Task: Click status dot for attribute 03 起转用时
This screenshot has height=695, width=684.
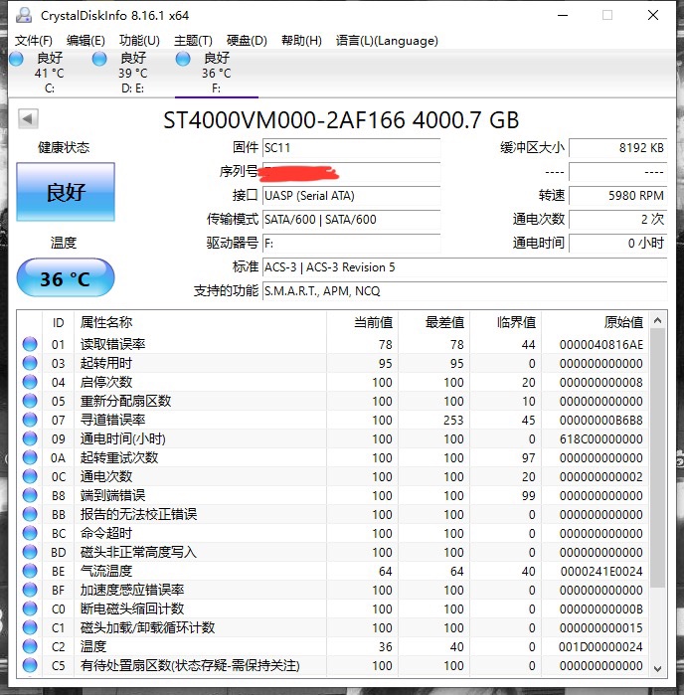Action: pos(30,363)
